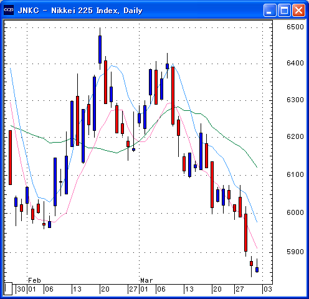Close the JNKC Nikkei 225 chart window
Image resolution: width=309 pixels, height=299 pixels.
point(299,10)
